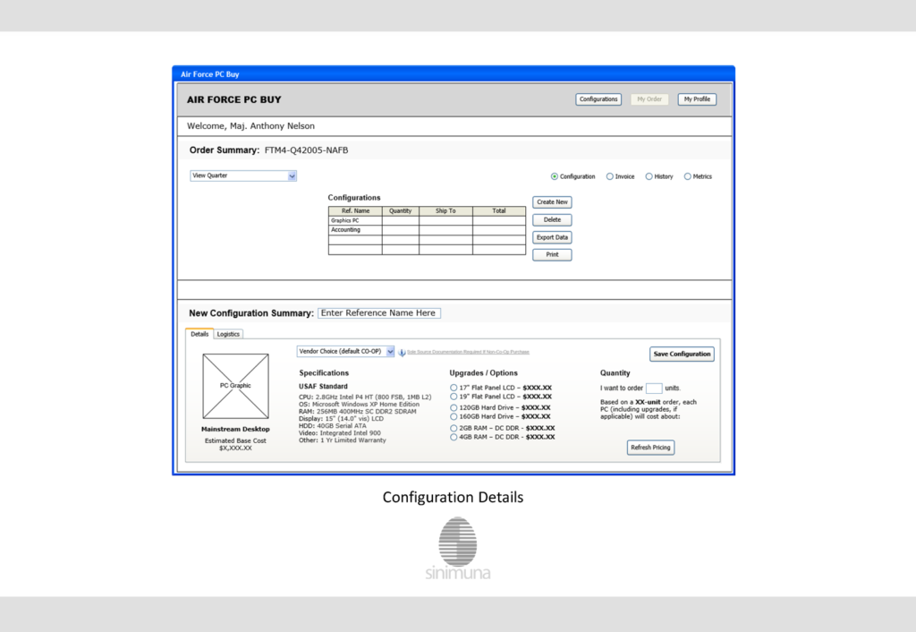Select the History radio button

649,176
